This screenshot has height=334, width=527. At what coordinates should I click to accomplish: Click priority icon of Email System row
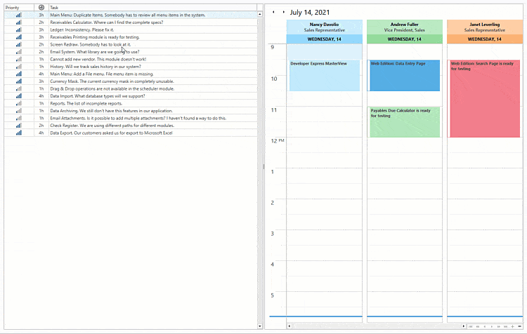19,52
